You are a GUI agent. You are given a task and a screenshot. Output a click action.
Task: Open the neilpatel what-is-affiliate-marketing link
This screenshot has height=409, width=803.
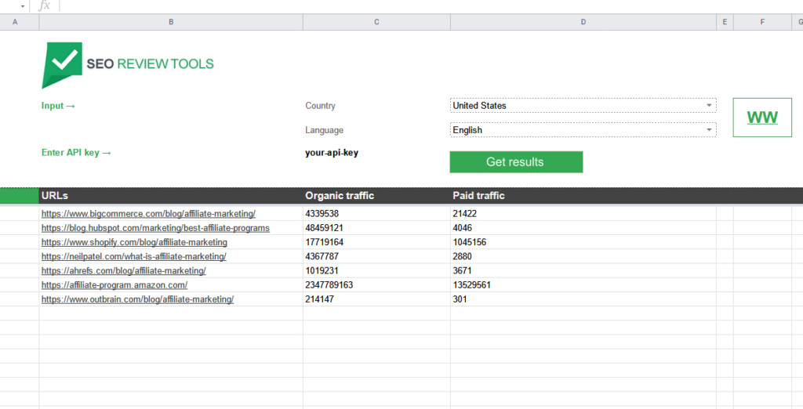[133, 256]
